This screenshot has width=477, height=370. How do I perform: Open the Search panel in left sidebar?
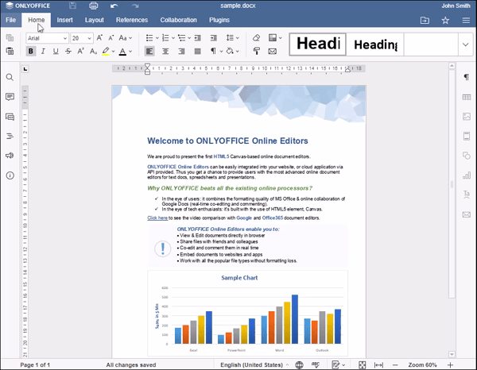point(10,78)
